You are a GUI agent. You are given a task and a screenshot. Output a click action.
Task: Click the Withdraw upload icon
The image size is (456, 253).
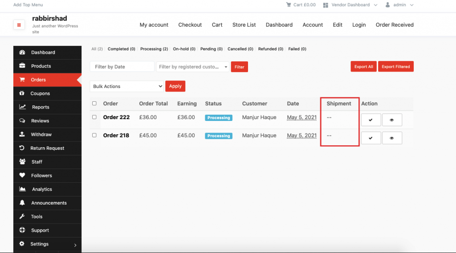(22, 134)
